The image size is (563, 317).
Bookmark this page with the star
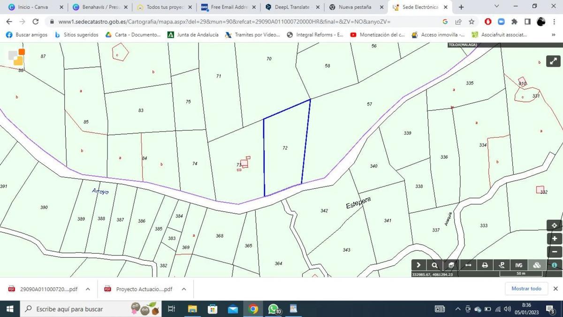click(472, 22)
